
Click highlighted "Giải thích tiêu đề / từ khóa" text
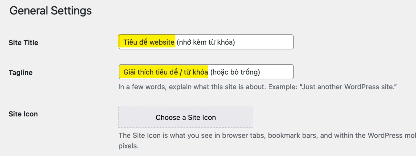165,72
